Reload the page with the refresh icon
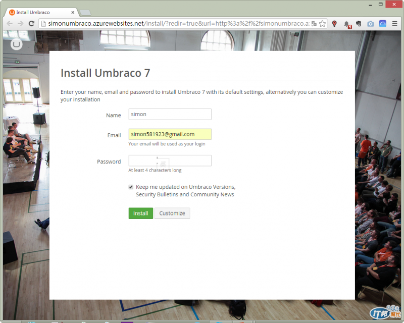This screenshot has height=323, width=404. coord(31,24)
